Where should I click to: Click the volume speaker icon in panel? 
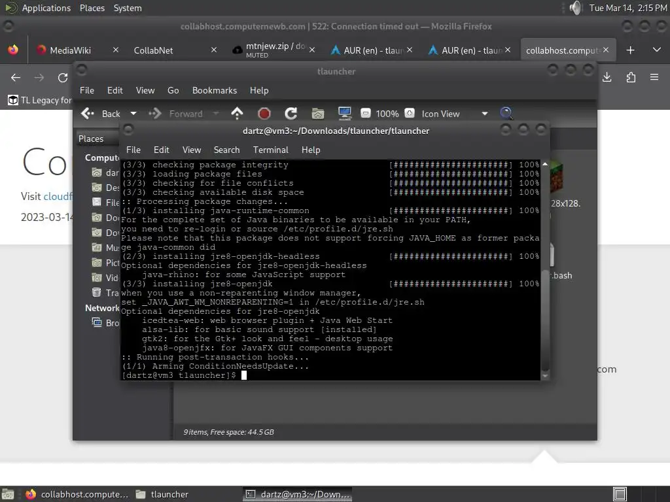[576, 8]
